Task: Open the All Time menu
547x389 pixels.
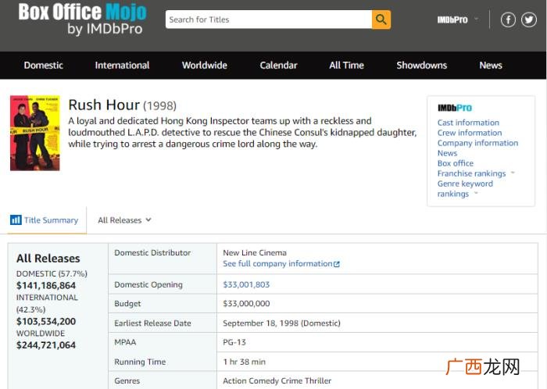Action: 346,65
